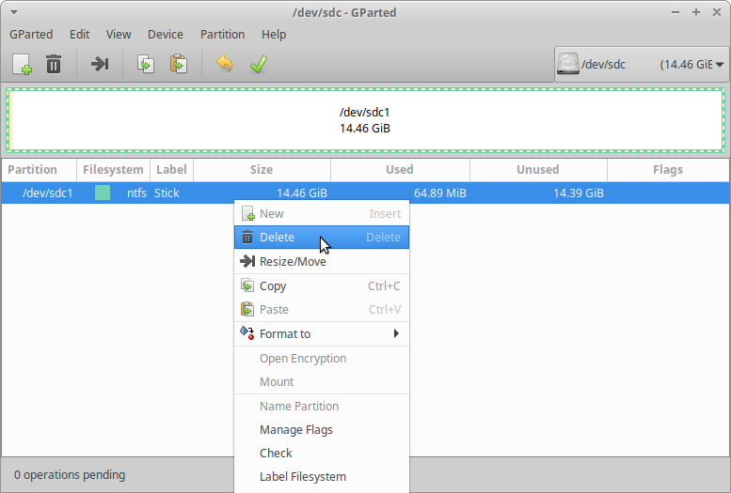This screenshot has height=493, width=731.
Task: Click the green Apply All Operations checkmark
Action: tap(257, 64)
